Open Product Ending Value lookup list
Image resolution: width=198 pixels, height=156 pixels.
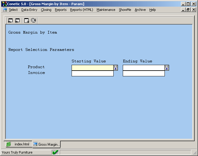pos(167,68)
